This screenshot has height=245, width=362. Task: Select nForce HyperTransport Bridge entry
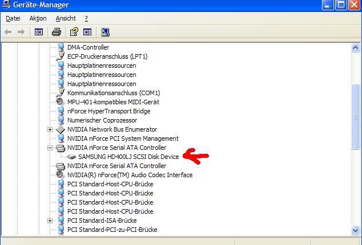108,111
